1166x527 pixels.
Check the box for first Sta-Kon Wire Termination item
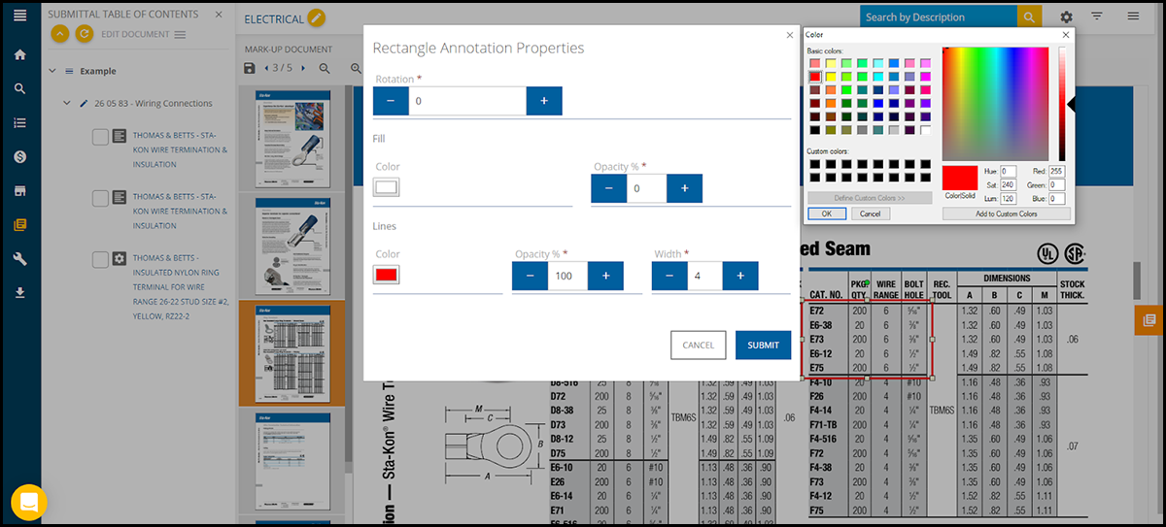100,138
